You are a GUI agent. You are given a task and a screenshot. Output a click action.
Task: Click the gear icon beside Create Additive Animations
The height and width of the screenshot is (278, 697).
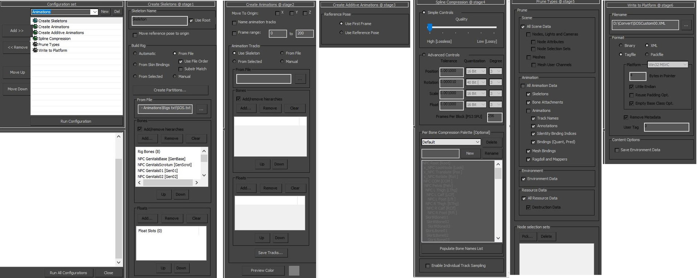(x=35, y=33)
